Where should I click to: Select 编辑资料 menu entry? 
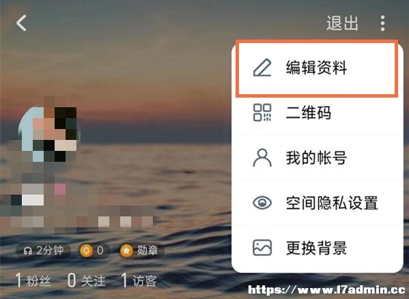click(317, 68)
